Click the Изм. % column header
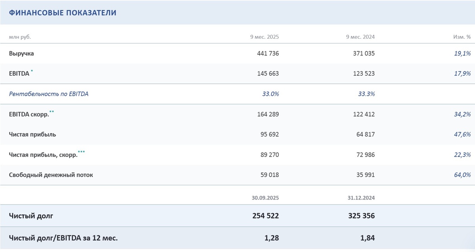Image resolution: width=475 pixels, height=252 pixels. 462,37
